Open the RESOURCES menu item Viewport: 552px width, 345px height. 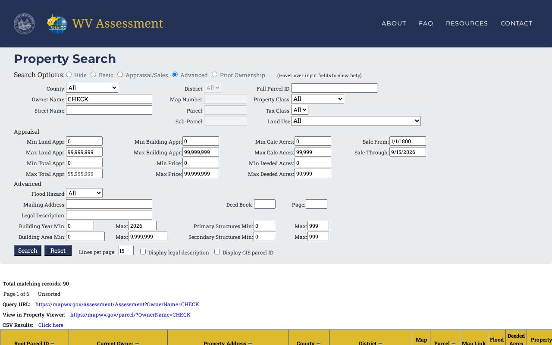(467, 23)
